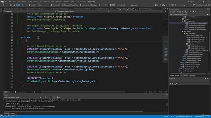Open the Develop configuration dropdown
This screenshot has width=211, height=118.
pos(33,5)
